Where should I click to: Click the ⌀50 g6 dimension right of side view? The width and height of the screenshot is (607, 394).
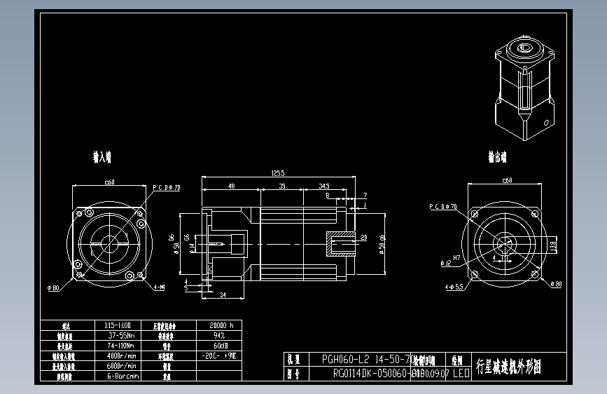[382, 244]
